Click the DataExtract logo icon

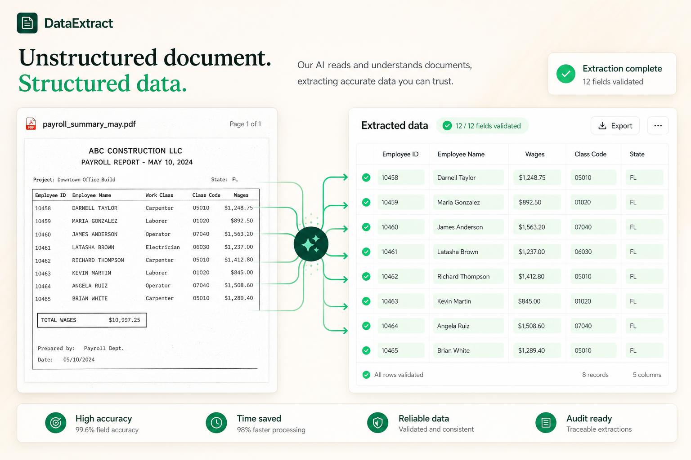click(x=27, y=23)
